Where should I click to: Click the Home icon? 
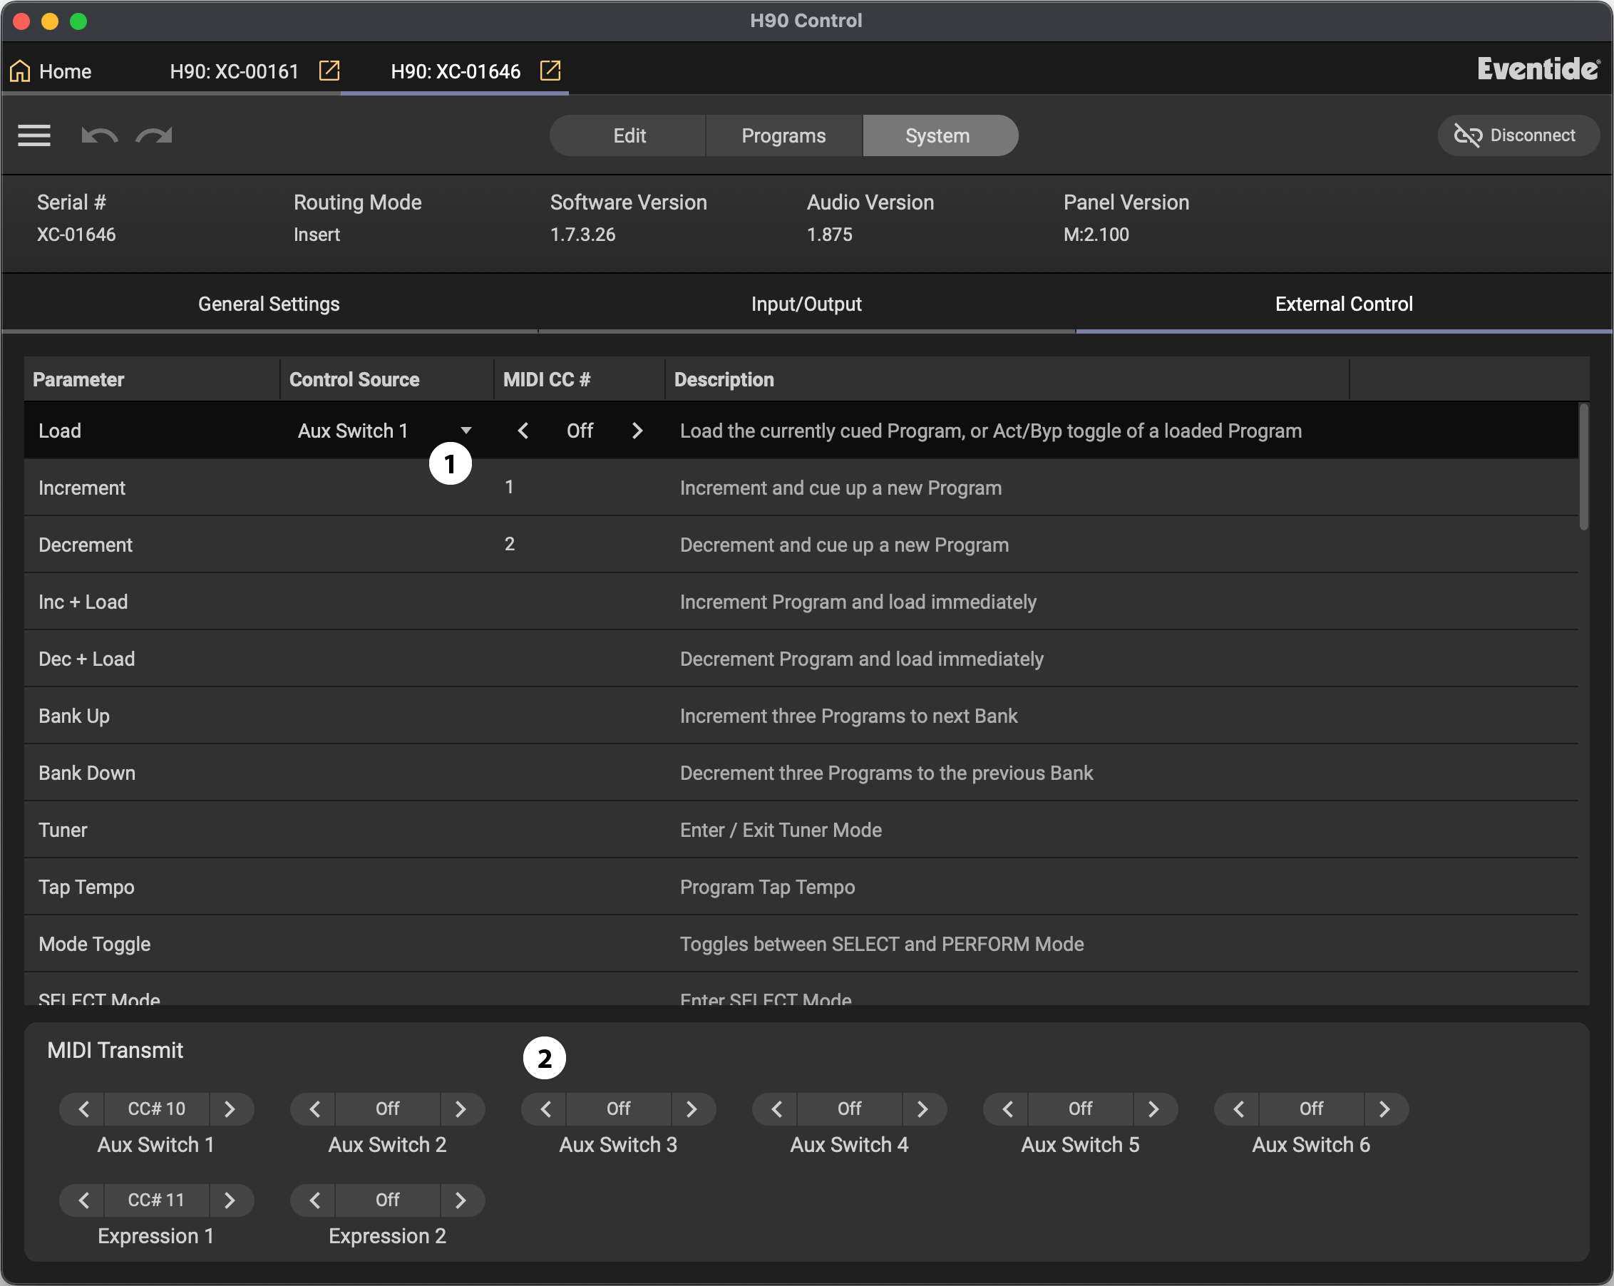point(20,71)
